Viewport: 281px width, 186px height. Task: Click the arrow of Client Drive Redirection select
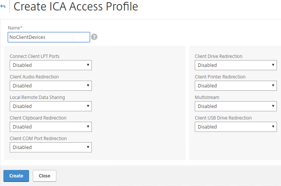coord(273,65)
